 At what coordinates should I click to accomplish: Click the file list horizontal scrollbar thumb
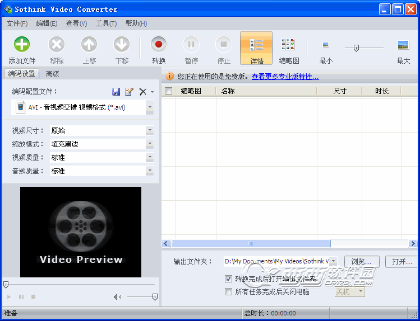coord(251,244)
